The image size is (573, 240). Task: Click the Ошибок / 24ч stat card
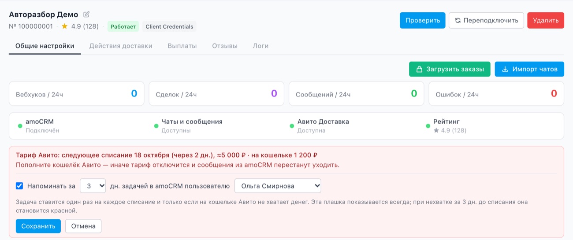click(496, 93)
